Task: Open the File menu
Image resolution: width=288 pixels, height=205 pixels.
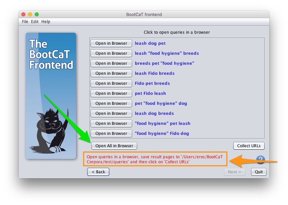Action: pos(25,22)
